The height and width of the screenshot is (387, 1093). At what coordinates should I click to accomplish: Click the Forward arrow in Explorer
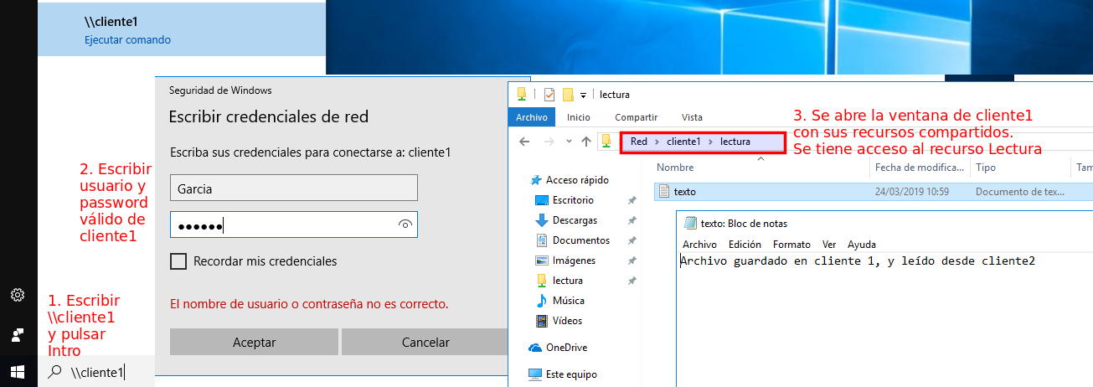click(x=549, y=142)
